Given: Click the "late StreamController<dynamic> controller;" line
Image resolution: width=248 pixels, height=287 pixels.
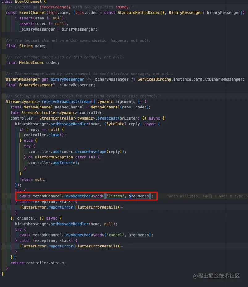Looking at the screenshot, I should [57, 113].
